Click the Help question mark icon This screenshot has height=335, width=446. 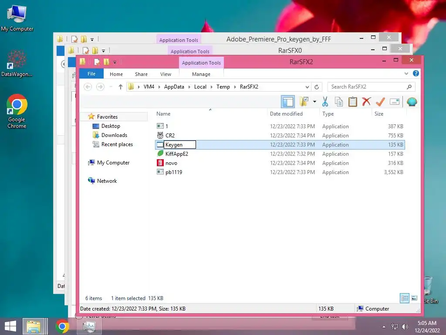(x=416, y=73)
